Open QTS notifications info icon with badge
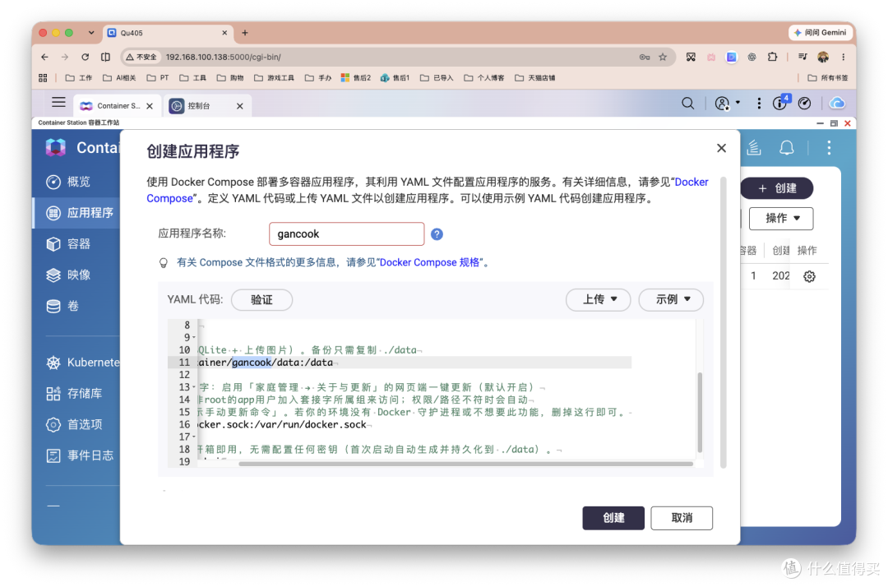Viewport: 888px width, 587px height. tap(780, 103)
